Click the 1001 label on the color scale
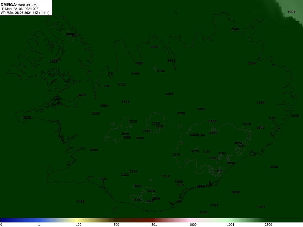Screen dimensions: 303x227 [x=231, y=225]
